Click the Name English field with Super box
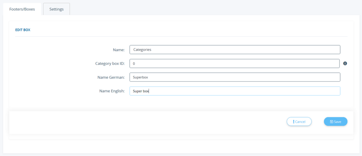The width and height of the screenshot is (362, 156). (235, 91)
